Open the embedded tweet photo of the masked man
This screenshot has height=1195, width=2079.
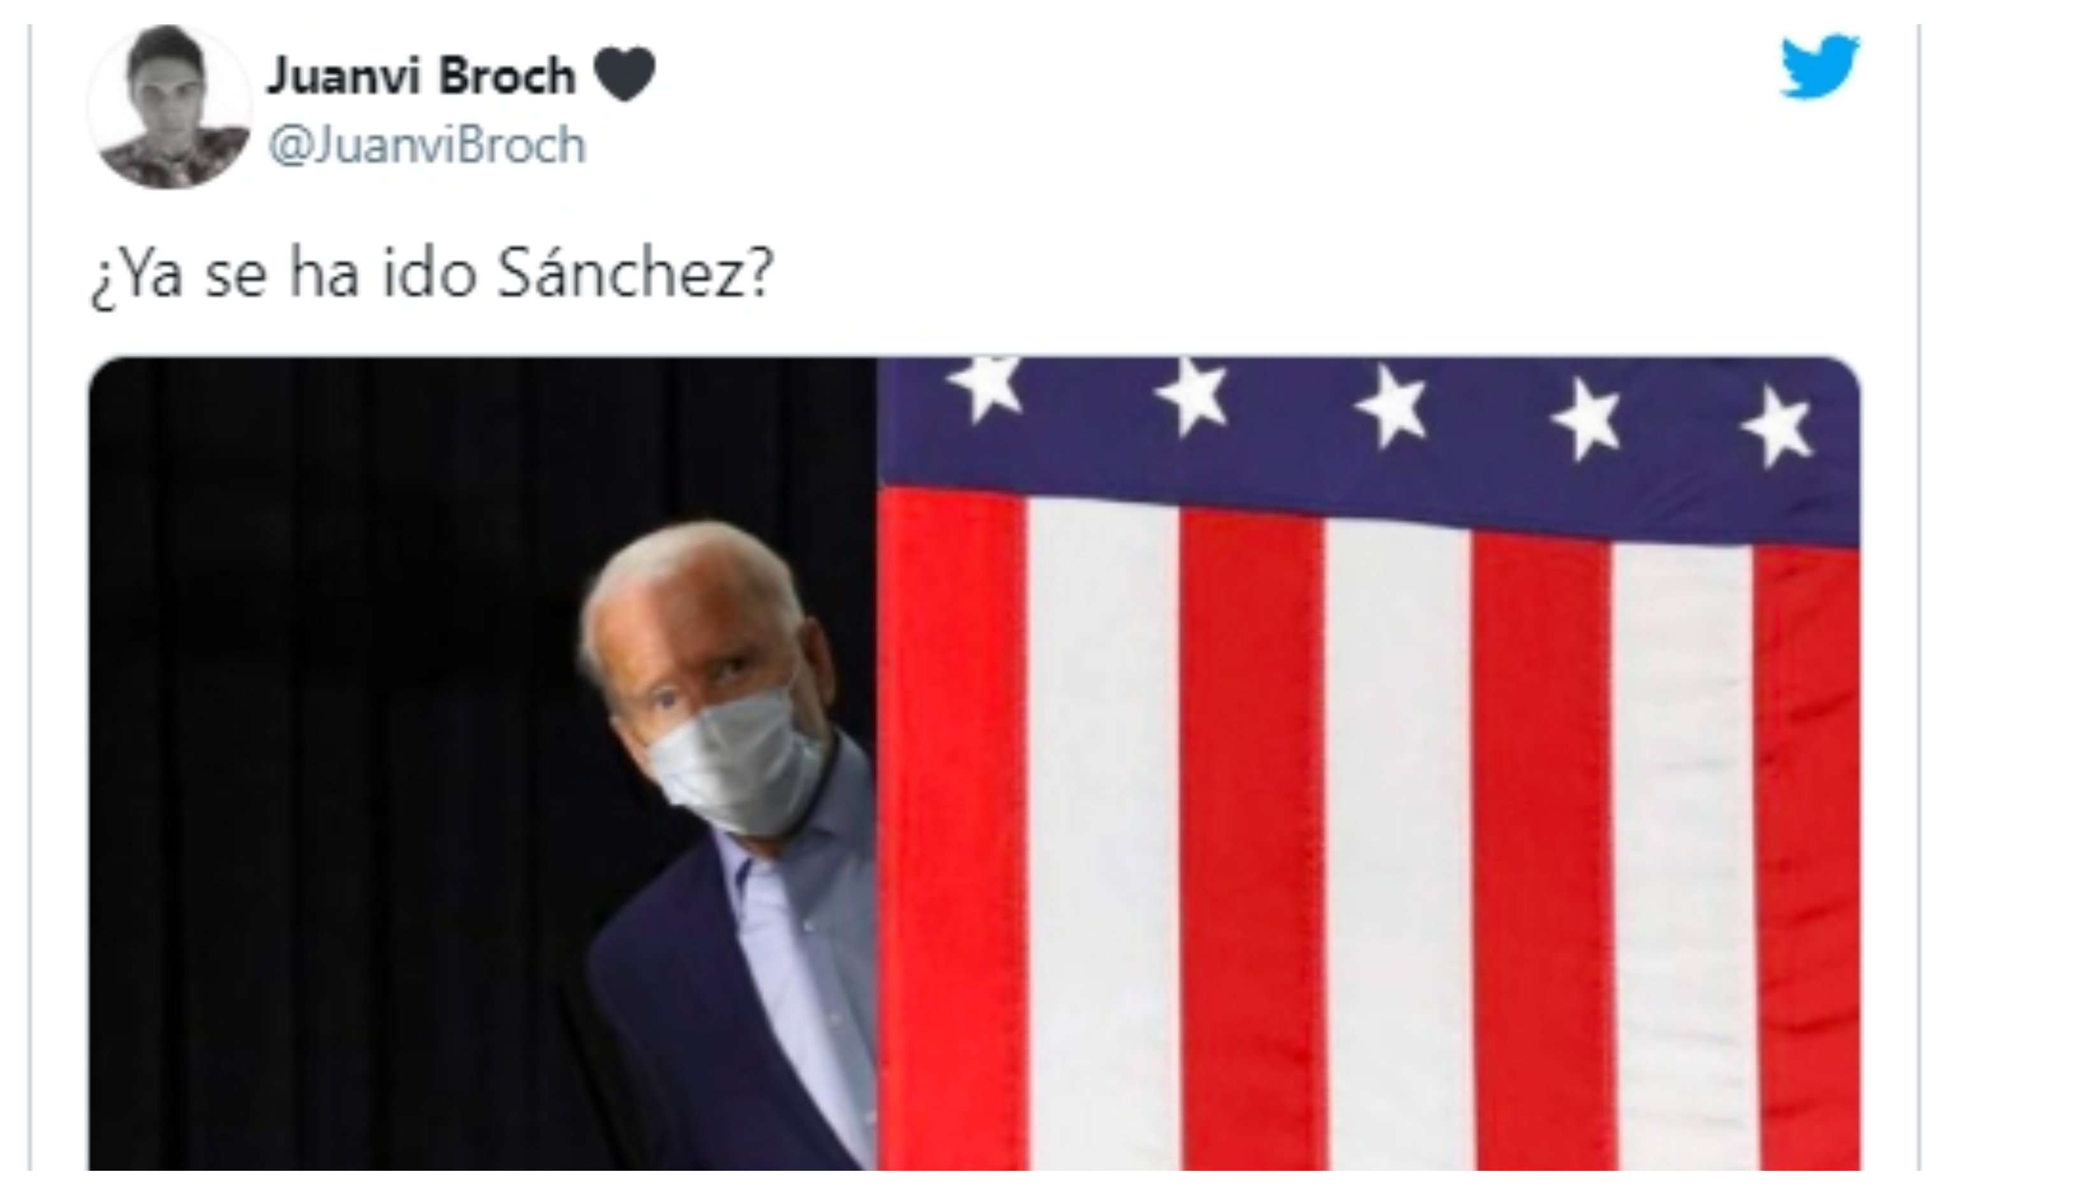click(x=975, y=763)
